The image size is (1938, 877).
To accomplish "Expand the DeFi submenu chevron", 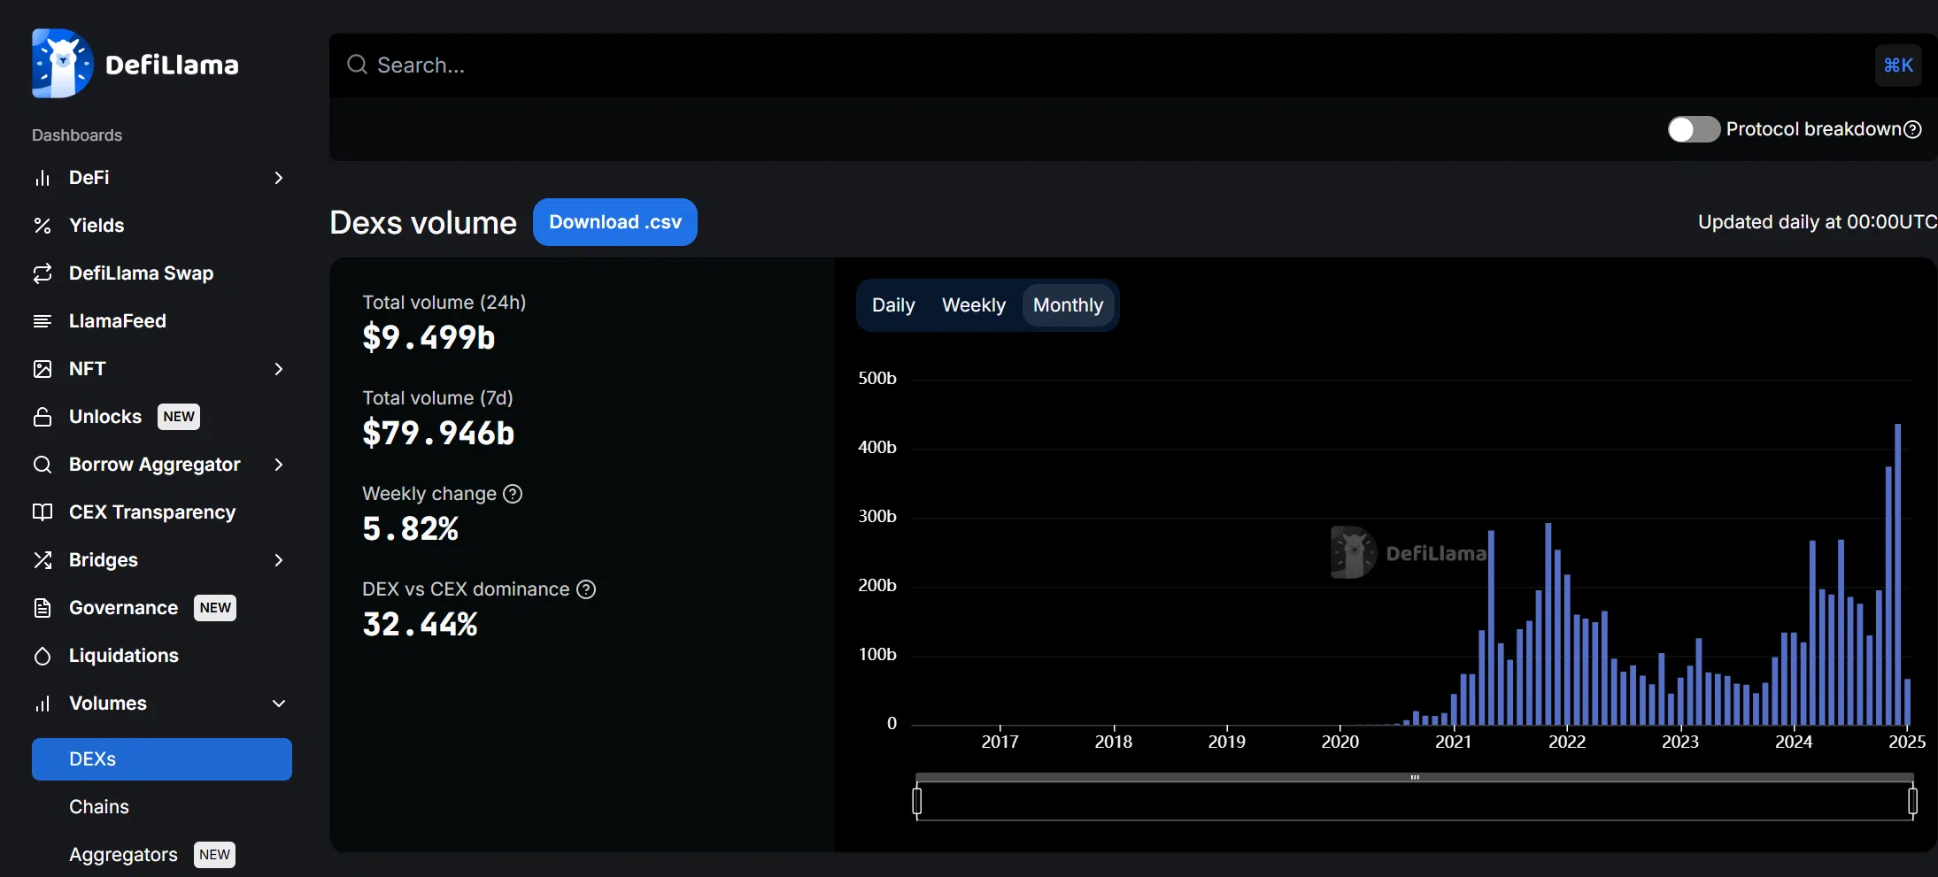I will point(279,178).
